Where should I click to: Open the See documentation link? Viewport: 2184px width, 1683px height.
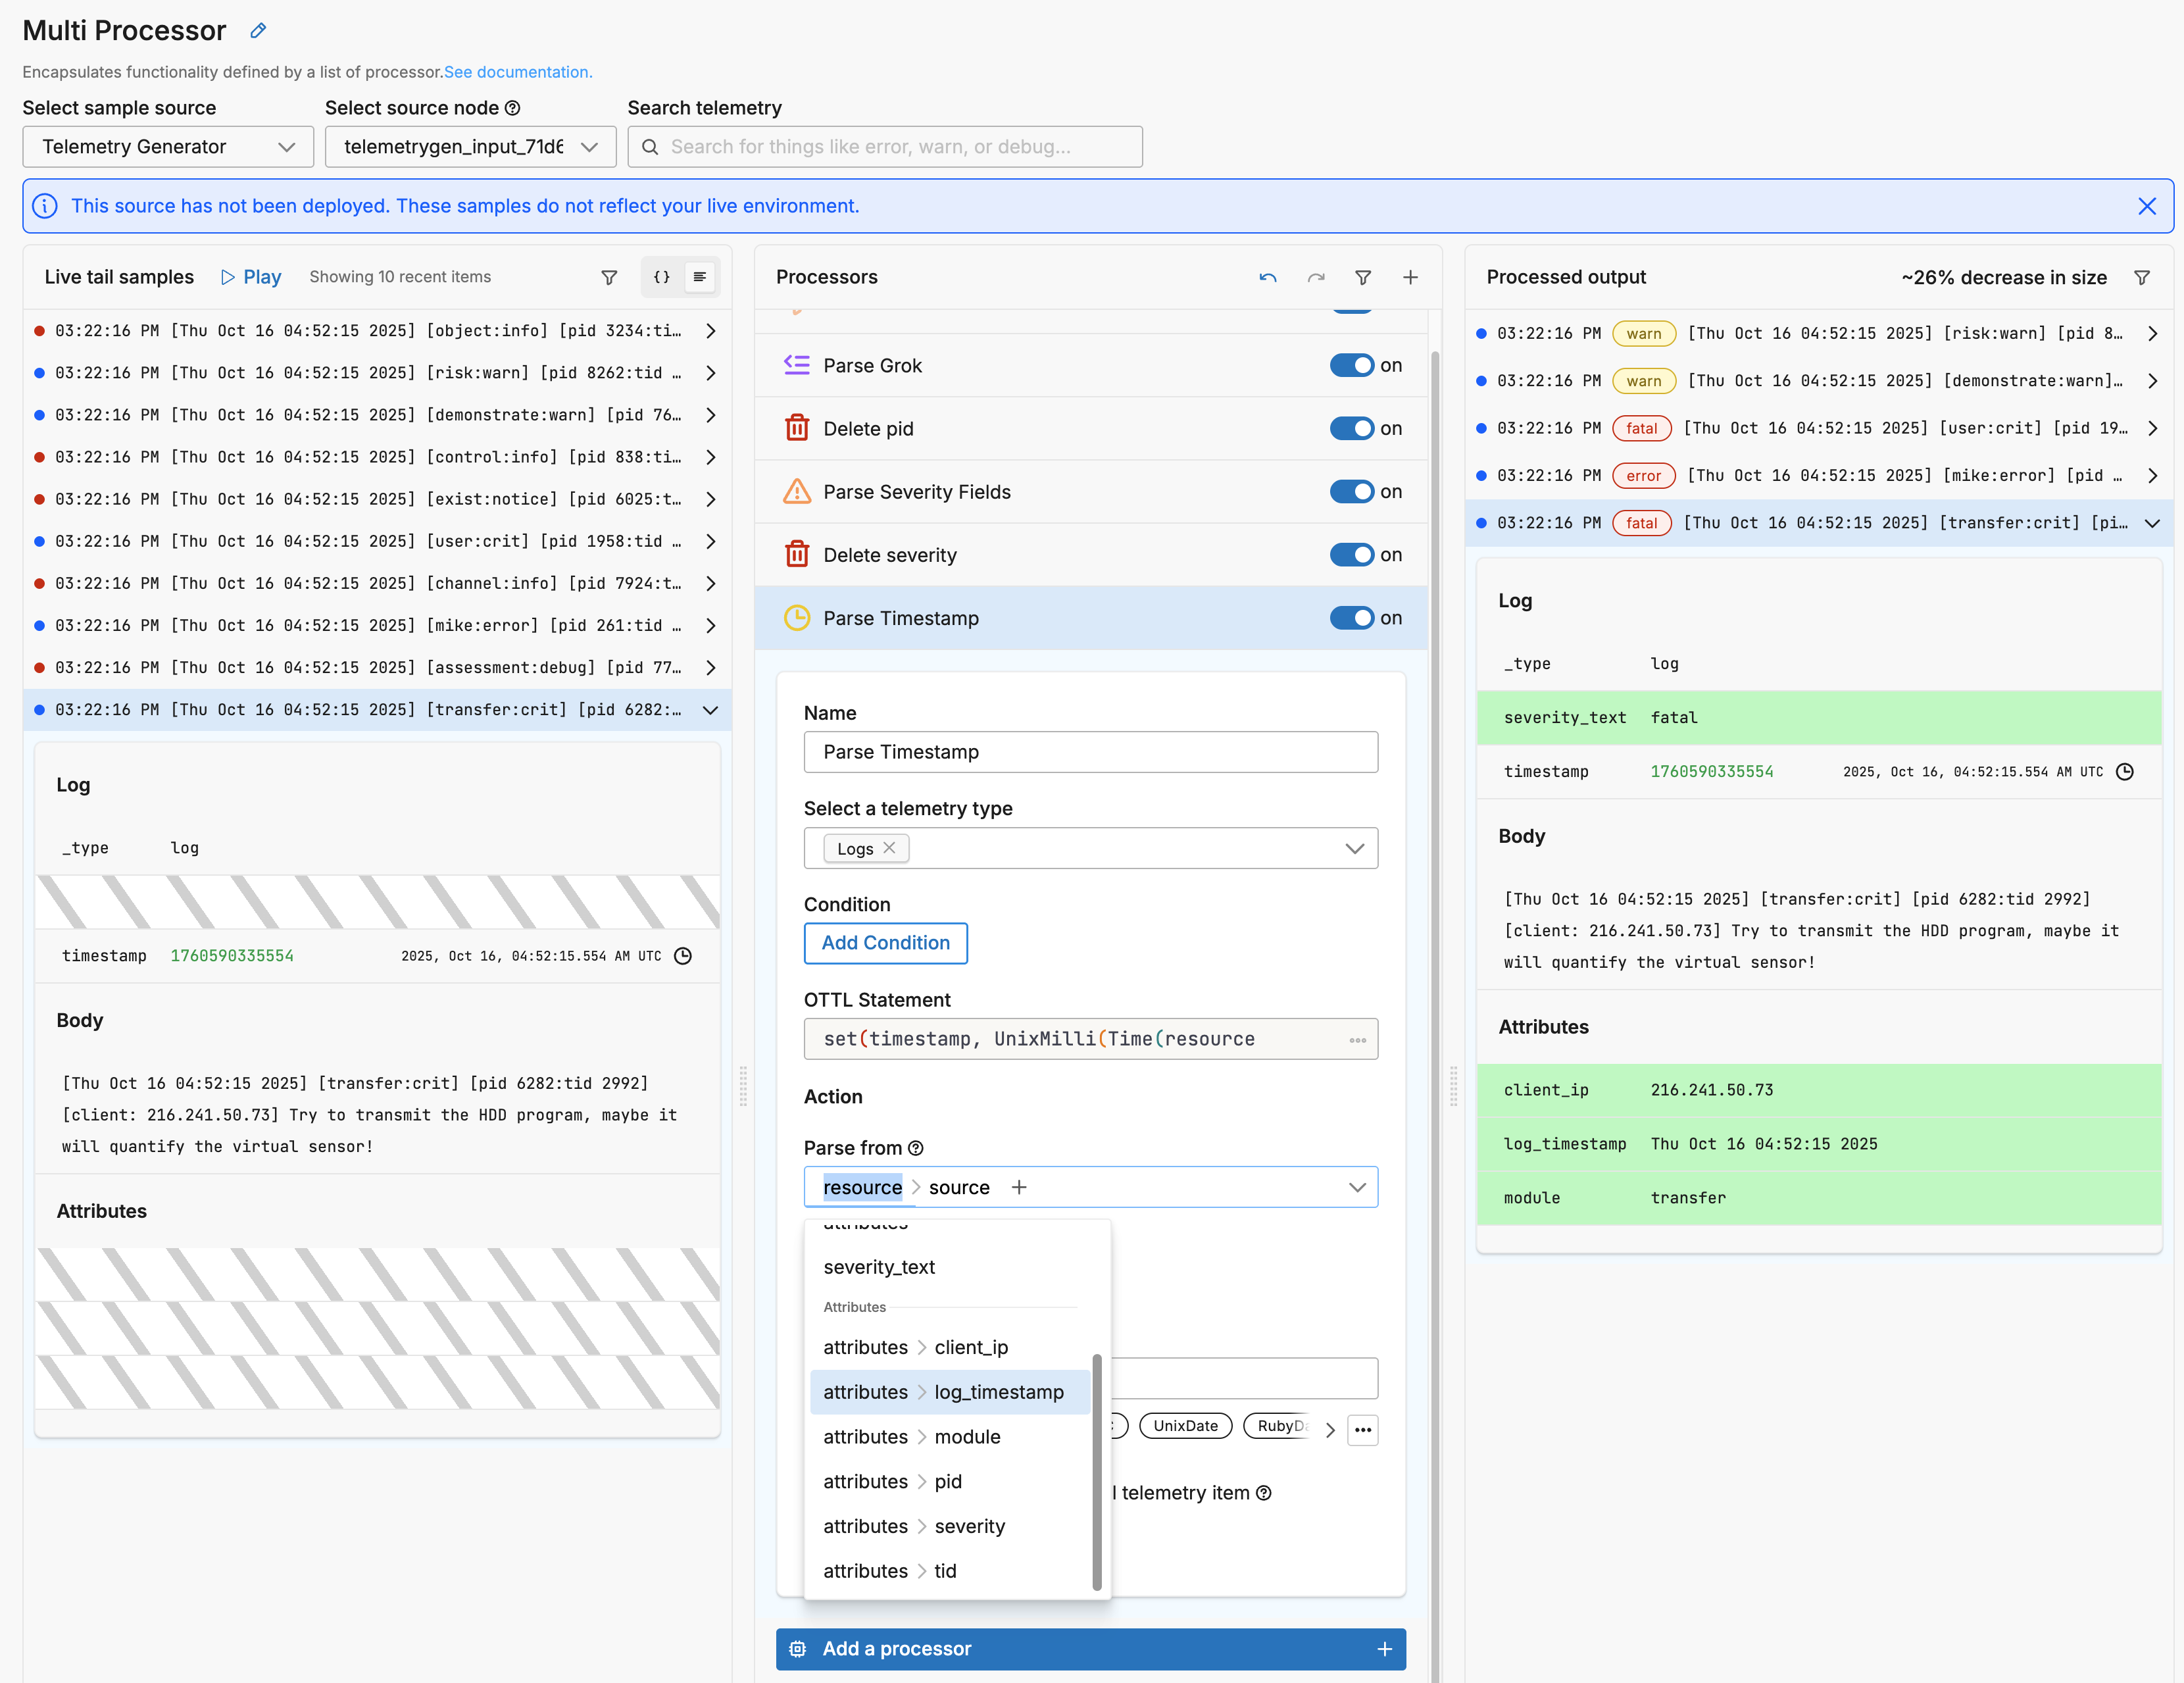coord(518,72)
